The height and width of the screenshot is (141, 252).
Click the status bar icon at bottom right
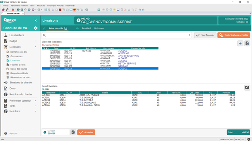pos(249,139)
